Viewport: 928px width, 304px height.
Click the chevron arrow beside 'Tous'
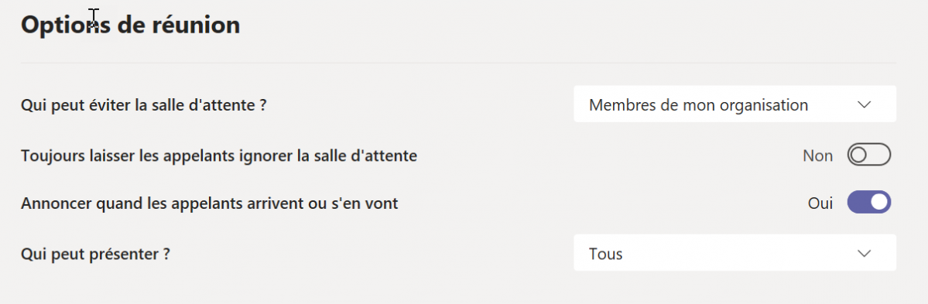864,253
